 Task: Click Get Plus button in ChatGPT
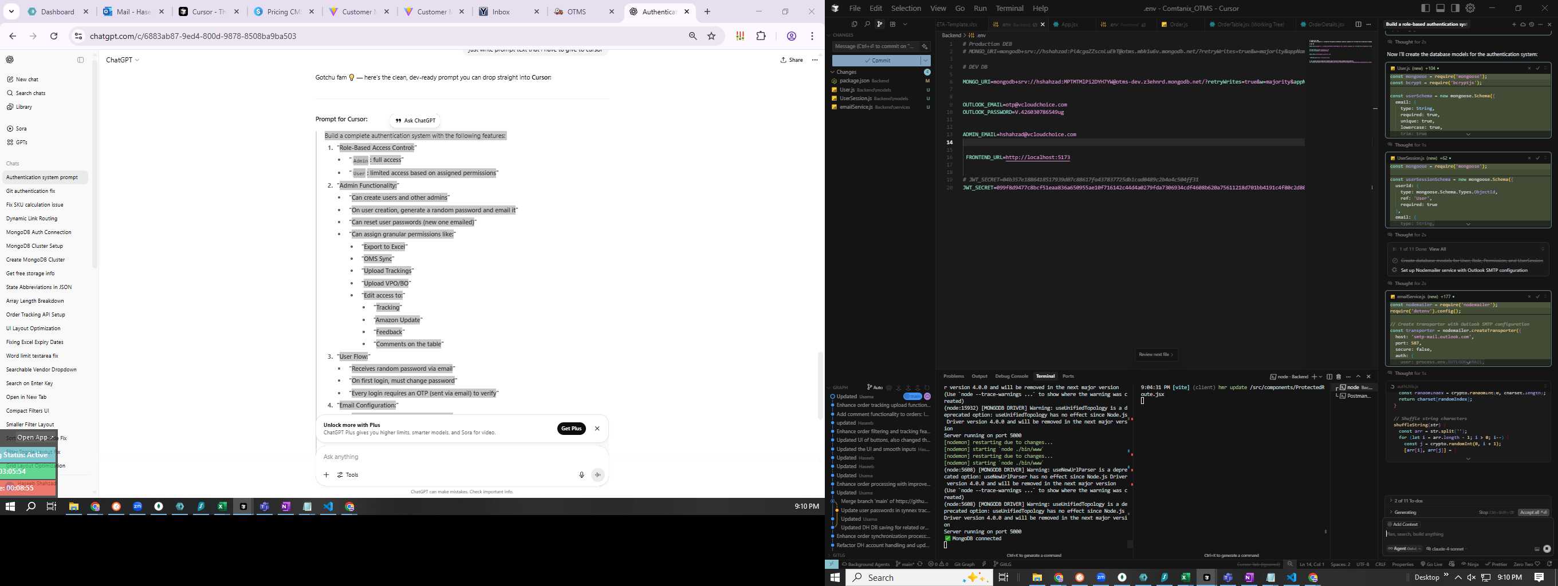[x=571, y=428]
